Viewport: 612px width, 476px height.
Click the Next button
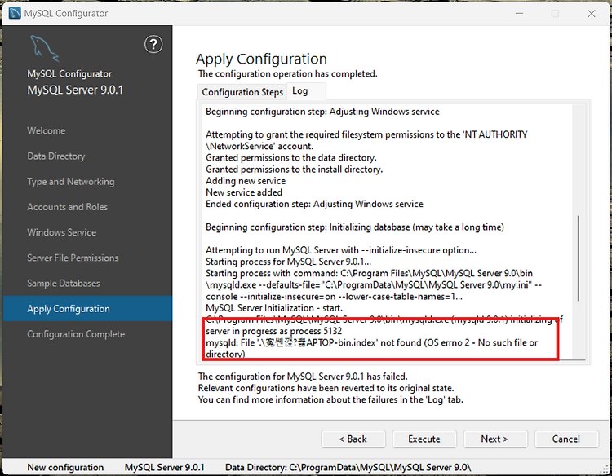click(495, 439)
